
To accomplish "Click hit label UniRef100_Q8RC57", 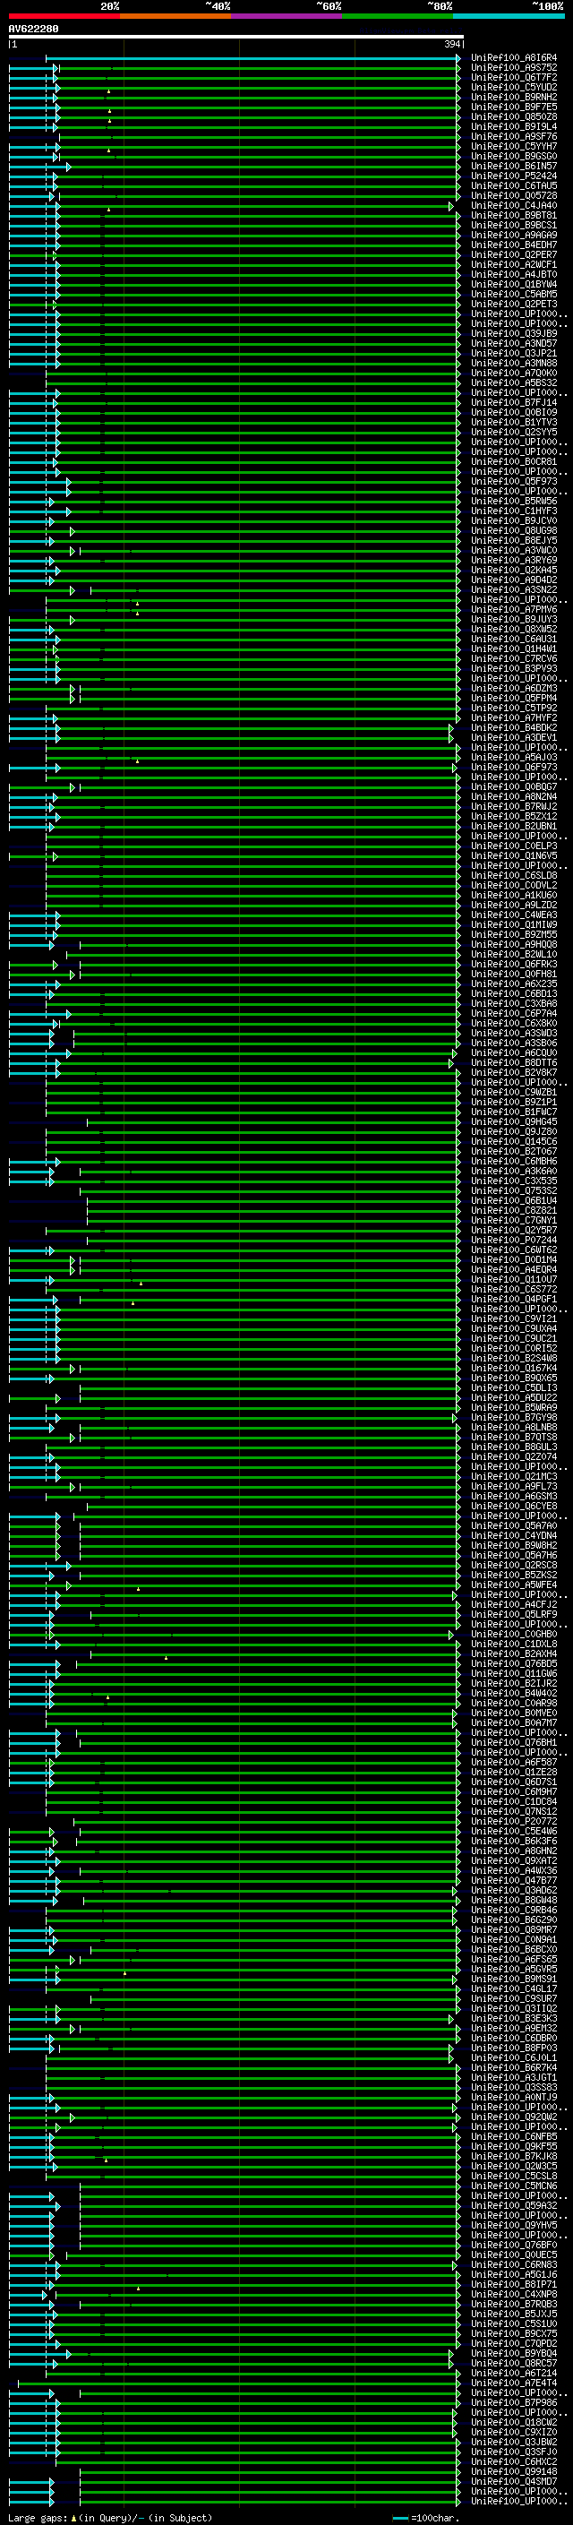I will [514, 2363].
